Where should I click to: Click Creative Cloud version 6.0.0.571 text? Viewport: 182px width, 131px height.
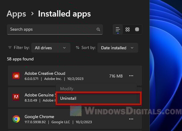tap(32, 79)
